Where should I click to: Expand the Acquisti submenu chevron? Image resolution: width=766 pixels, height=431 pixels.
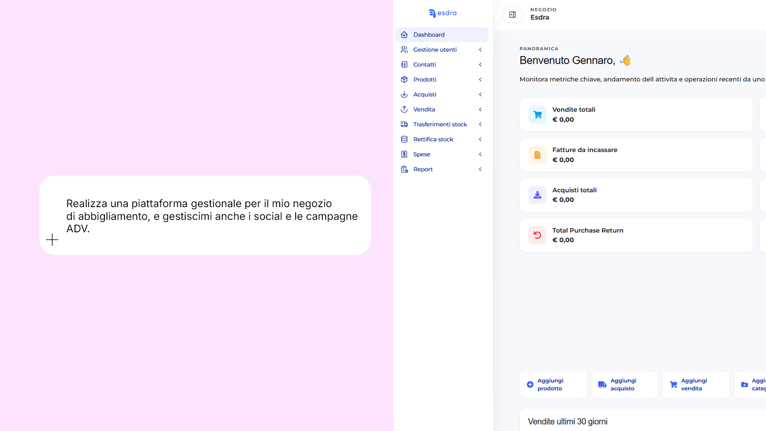coord(480,94)
